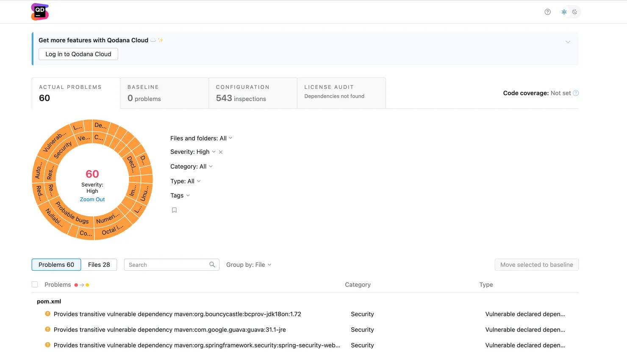This screenshot has height=357, width=627.
Task: Select the De... outer chart segment
Action: 101,125
